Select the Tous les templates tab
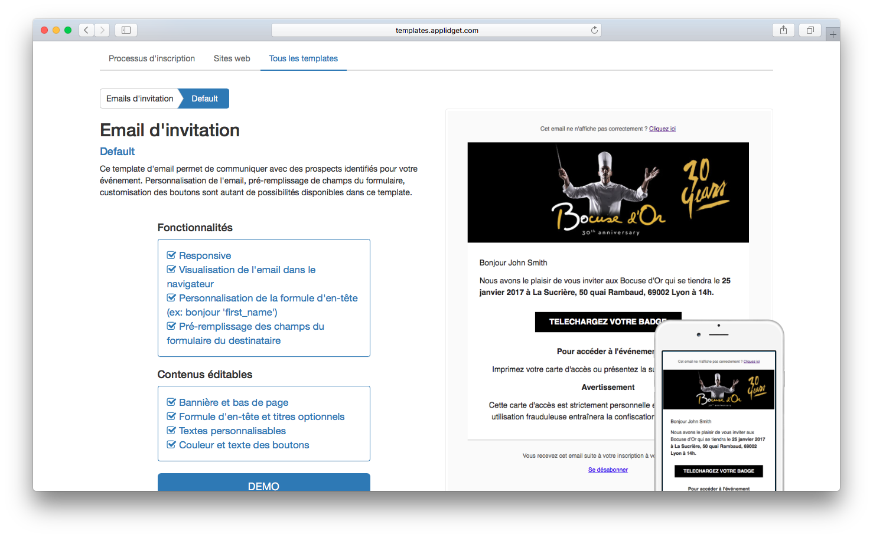 304,58
